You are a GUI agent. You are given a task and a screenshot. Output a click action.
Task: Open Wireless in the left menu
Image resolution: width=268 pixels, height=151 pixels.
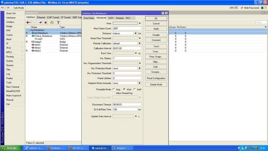[10, 22]
